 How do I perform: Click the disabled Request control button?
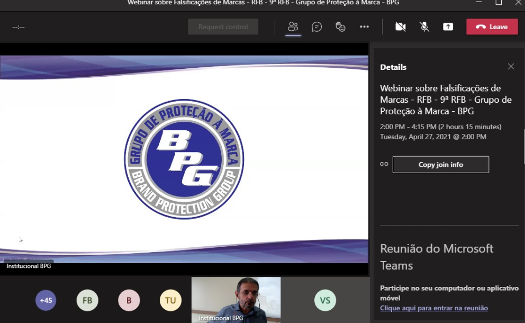[x=223, y=27]
